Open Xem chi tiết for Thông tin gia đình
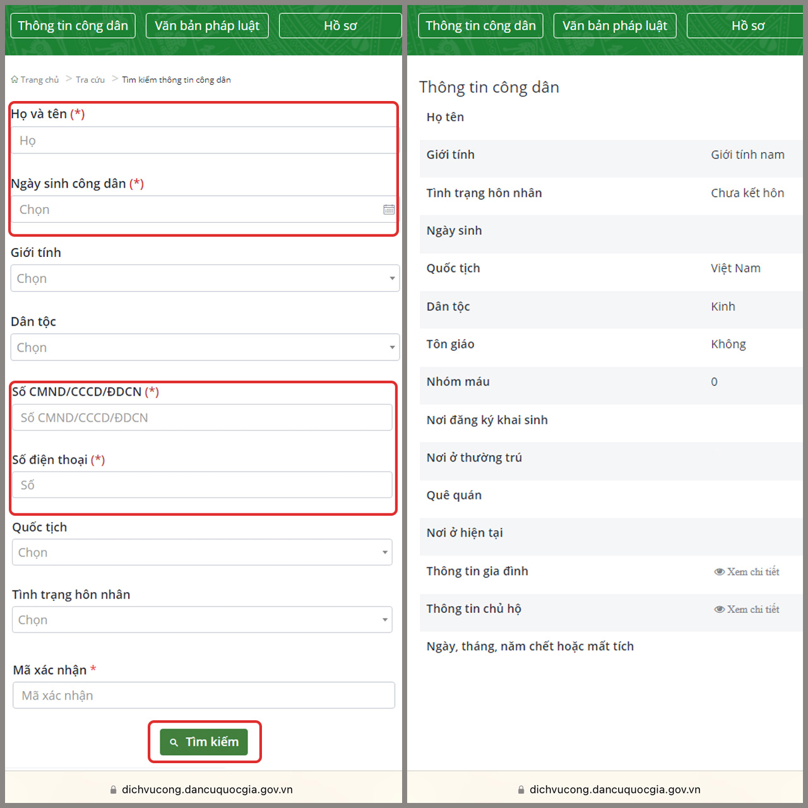This screenshot has width=808, height=808. (747, 572)
